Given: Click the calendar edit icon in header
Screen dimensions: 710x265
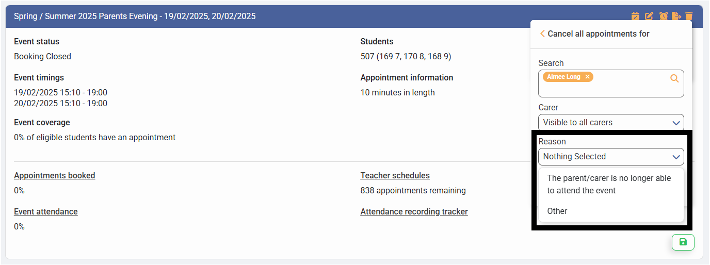Looking at the screenshot, I should pyautogui.click(x=635, y=16).
